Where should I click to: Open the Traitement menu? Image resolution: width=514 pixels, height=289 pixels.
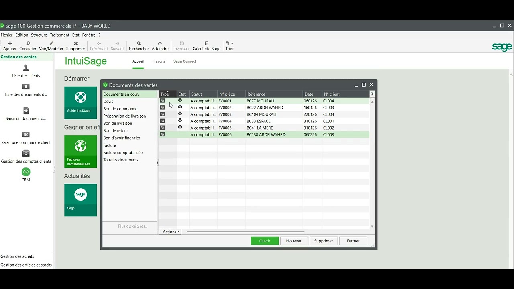(x=59, y=35)
